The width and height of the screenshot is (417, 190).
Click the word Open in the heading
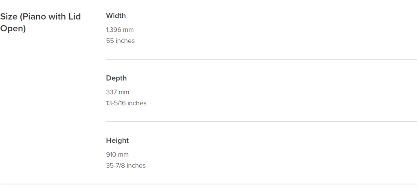(x=13, y=28)
